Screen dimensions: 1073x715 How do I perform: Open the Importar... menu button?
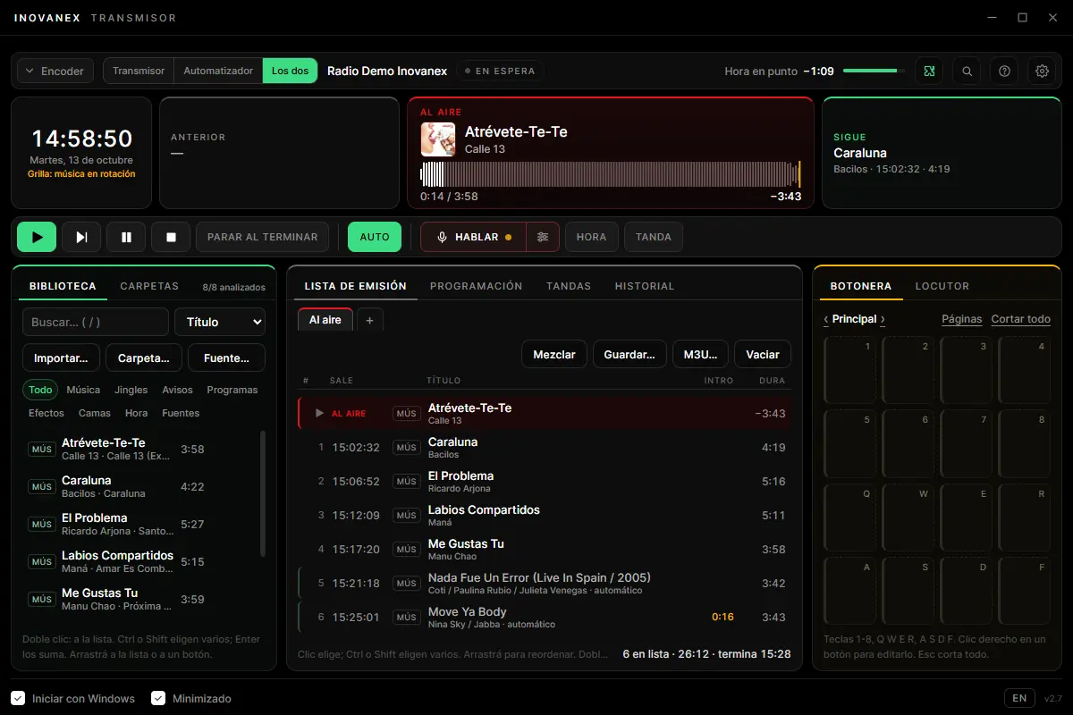tap(61, 357)
